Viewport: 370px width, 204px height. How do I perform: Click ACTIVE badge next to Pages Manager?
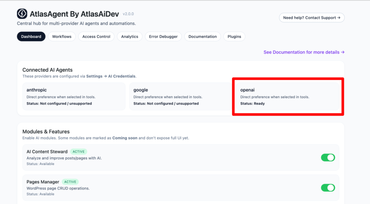tap(70, 182)
